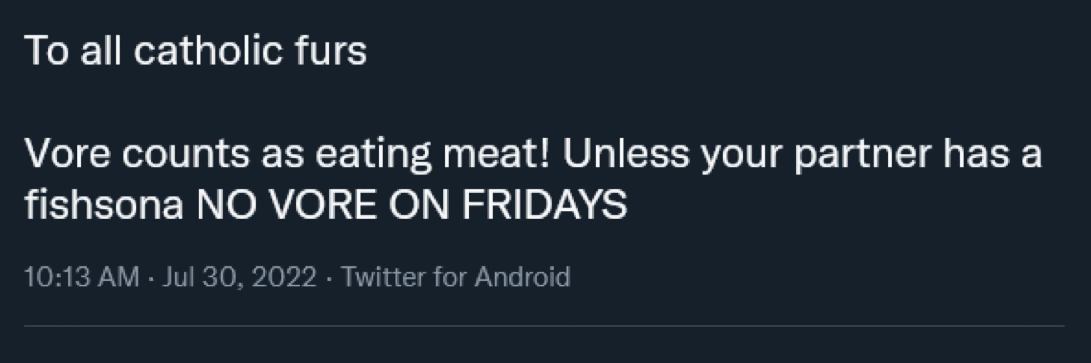The image size is (1091, 363).
Task: Click the blank line between tweet paragraphs
Action: 544,102
